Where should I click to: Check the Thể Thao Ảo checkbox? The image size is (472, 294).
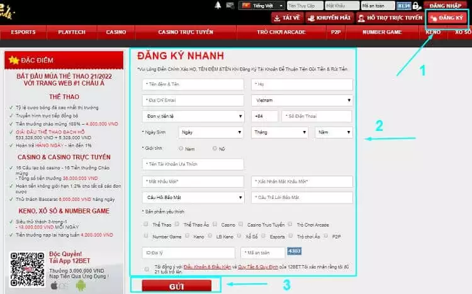tap(177, 224)
